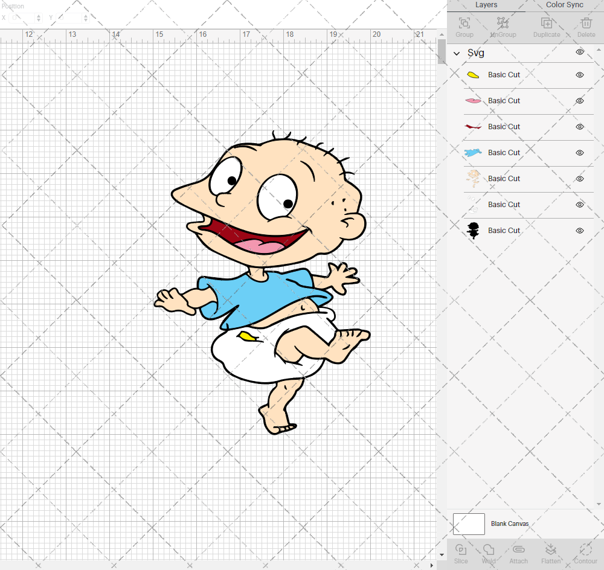Viewport: 604px width, 570px height.
Task: Switch to the Layers tab
Action: (x=486, y=5)
